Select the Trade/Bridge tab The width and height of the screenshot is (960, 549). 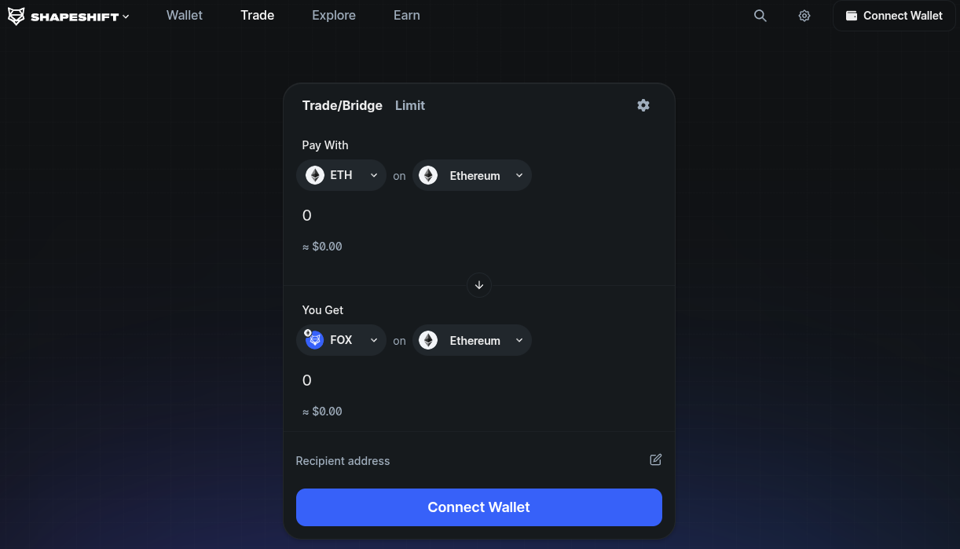click(x=342, y=105)
